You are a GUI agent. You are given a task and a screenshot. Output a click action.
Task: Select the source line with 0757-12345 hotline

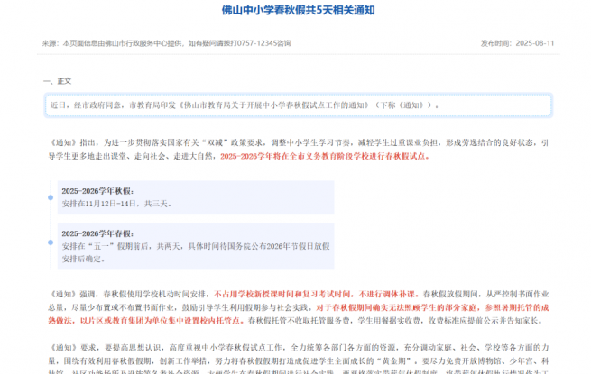tap(166, 43)
